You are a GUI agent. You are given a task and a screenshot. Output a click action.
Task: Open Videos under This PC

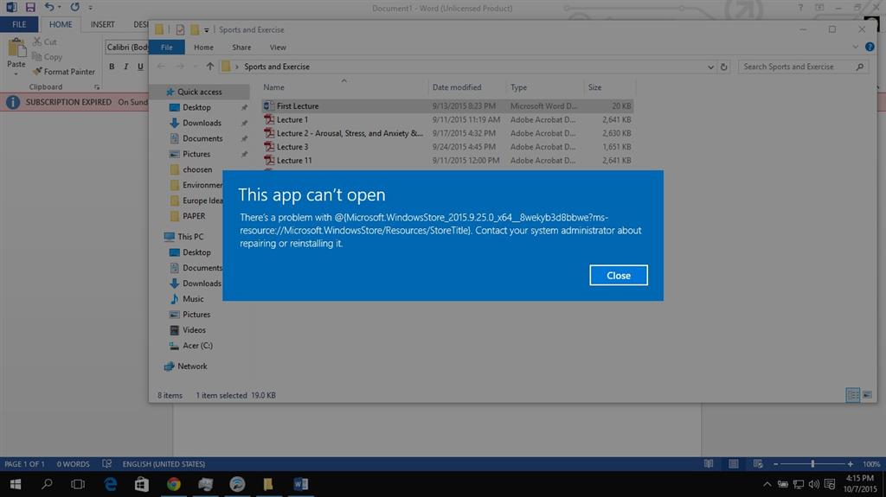click(193, 330)
